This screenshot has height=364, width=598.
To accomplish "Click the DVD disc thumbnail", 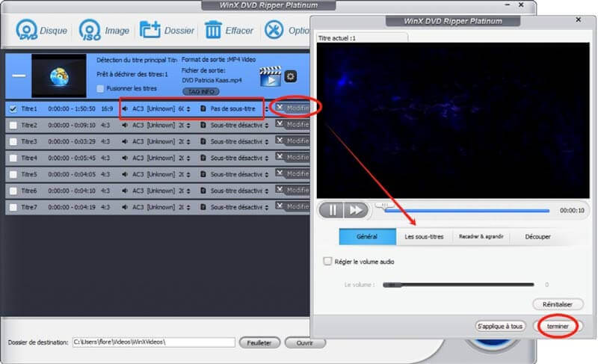I will [x=59, y=75].
